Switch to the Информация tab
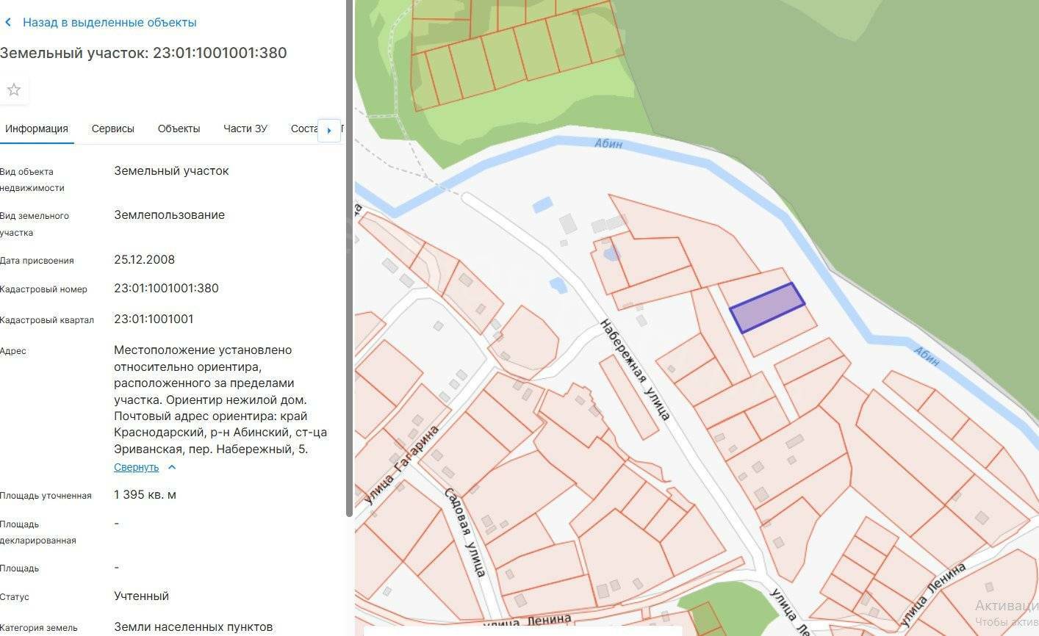The image size is (1039, 636). pyautogui.click(x=36, y=129)
